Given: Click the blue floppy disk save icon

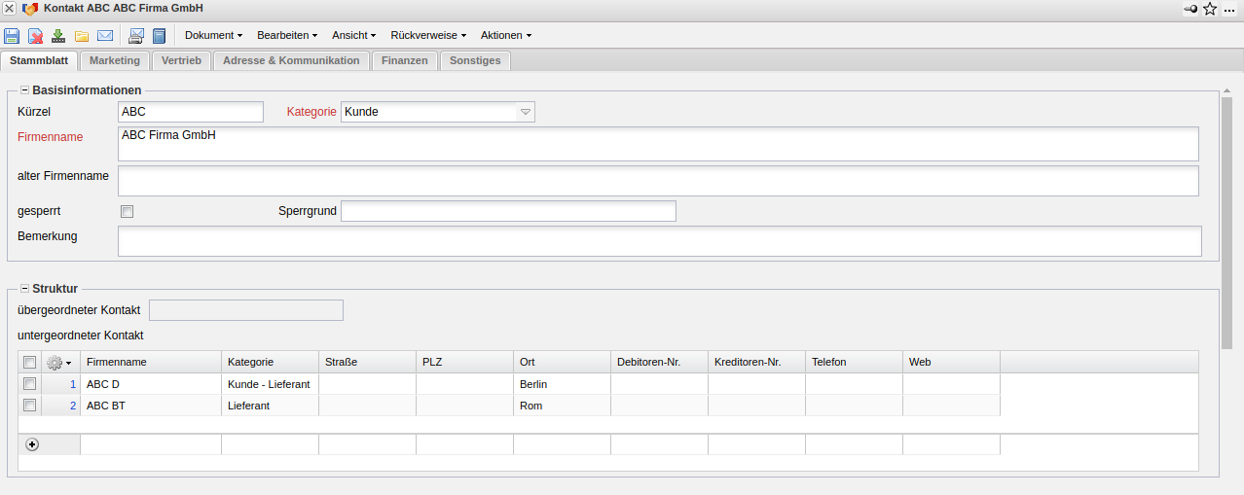Looking at the screenshot, I should (12, 36).
